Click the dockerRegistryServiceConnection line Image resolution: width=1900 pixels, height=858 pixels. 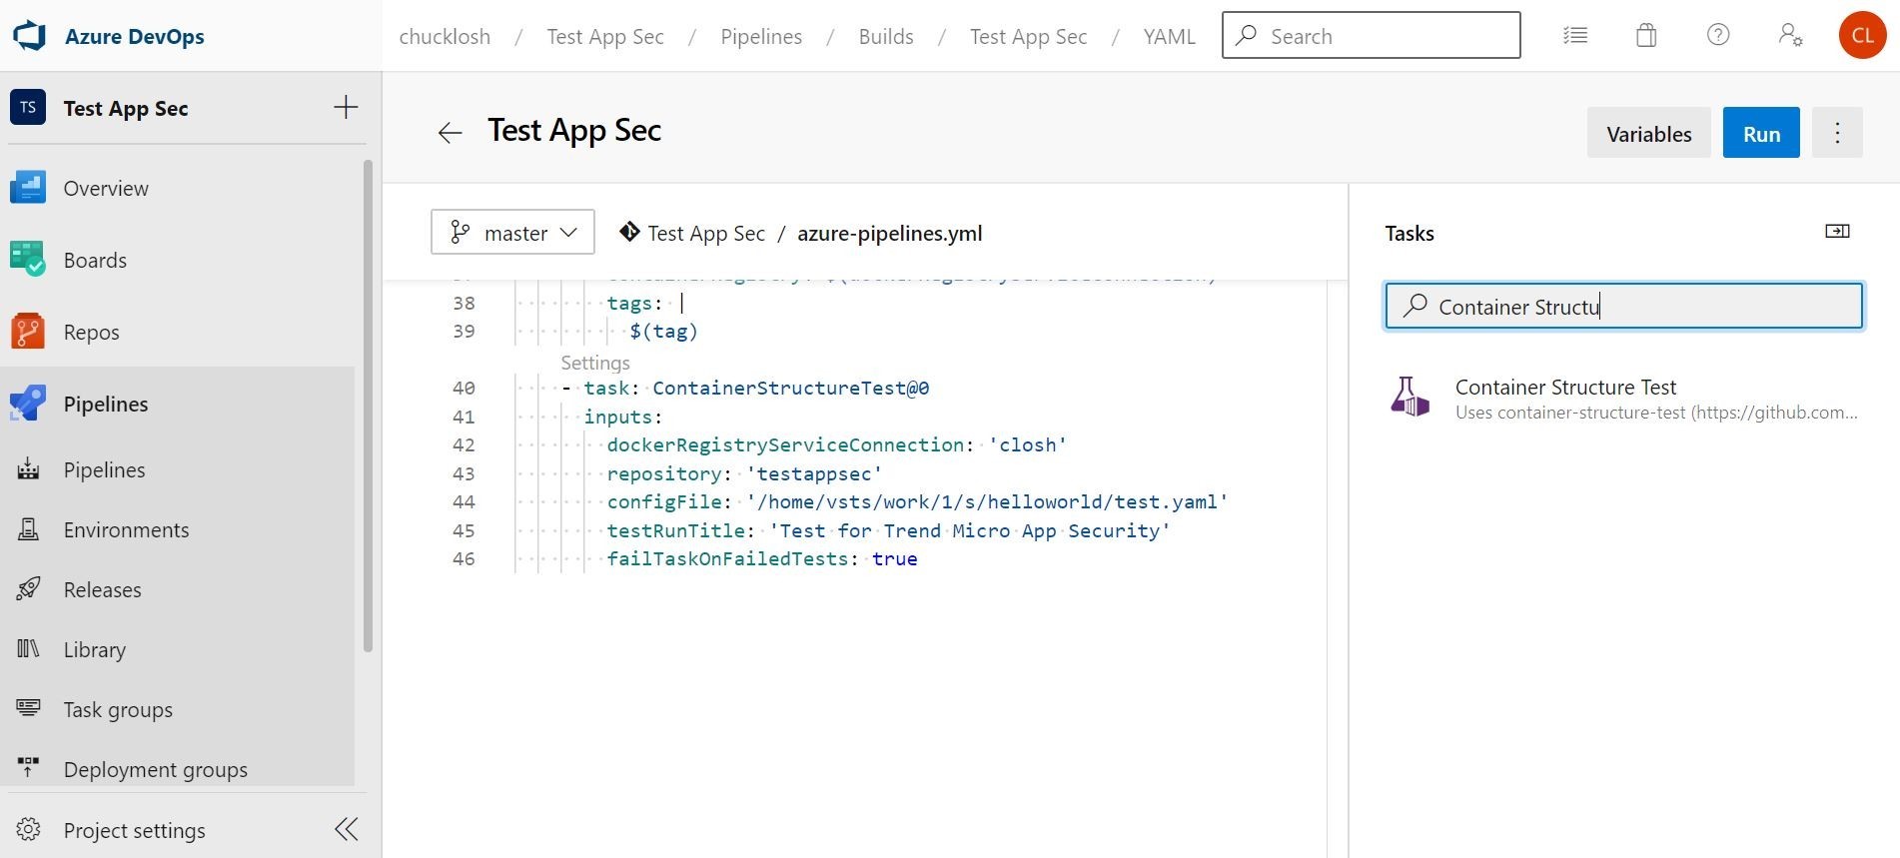(x=836, y=444)
